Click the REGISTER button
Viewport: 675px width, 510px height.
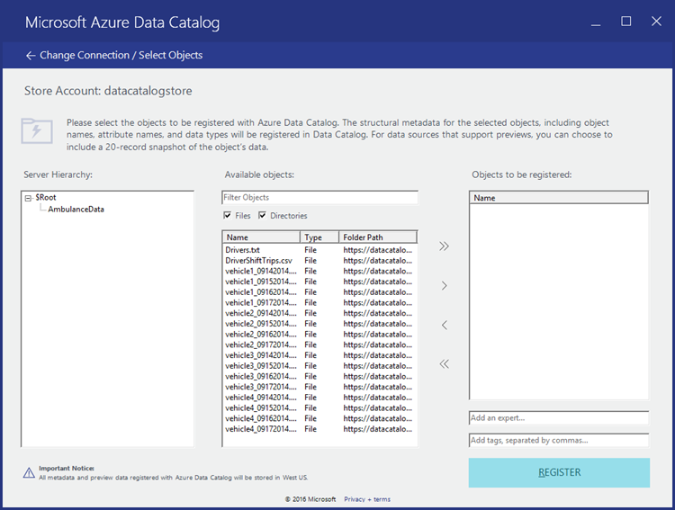[559, 472]
